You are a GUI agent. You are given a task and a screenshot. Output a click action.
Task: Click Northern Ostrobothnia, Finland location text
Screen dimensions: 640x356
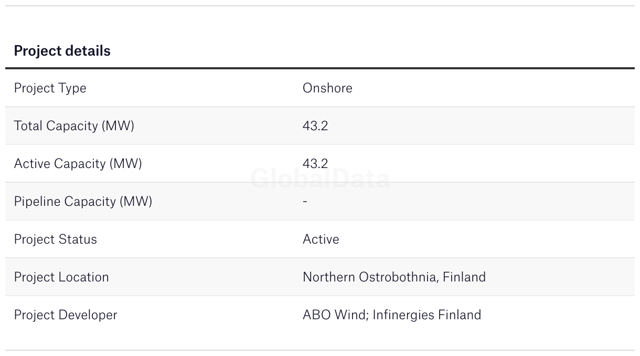(x=394, y=277)
